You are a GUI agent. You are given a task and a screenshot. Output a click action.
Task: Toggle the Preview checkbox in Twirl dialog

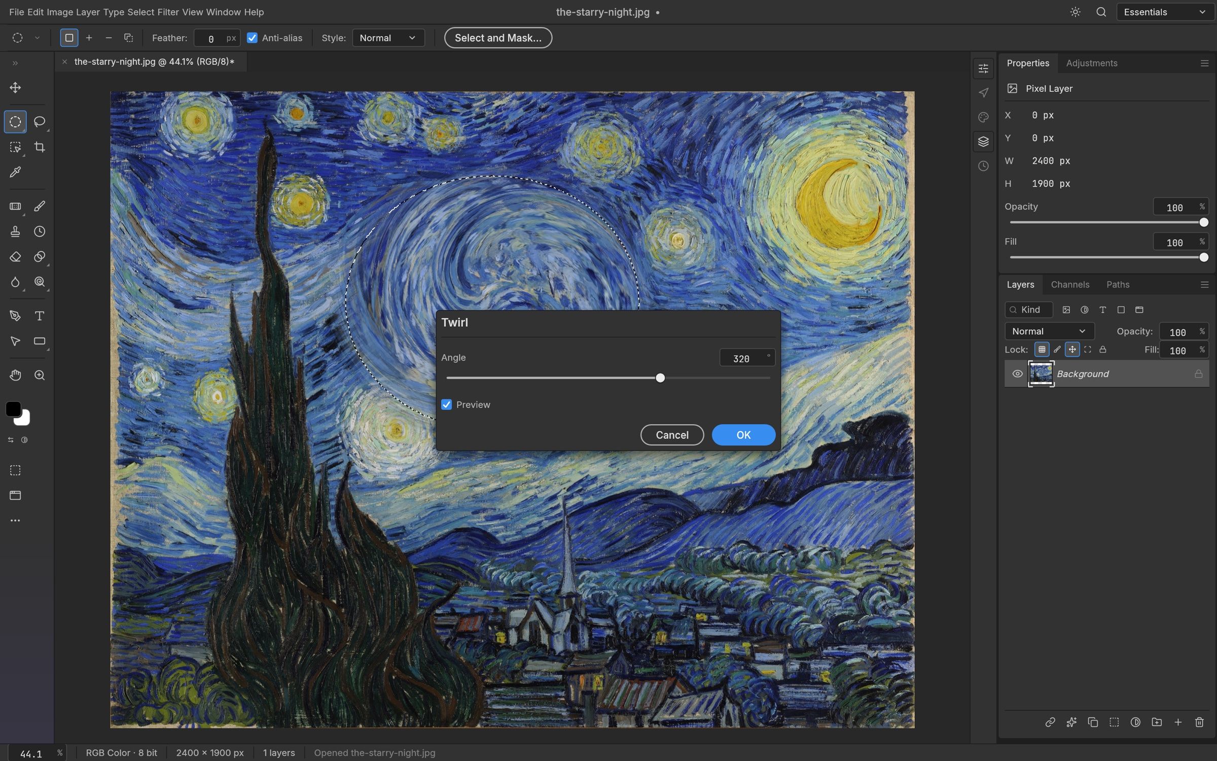(x=446, y=404)
